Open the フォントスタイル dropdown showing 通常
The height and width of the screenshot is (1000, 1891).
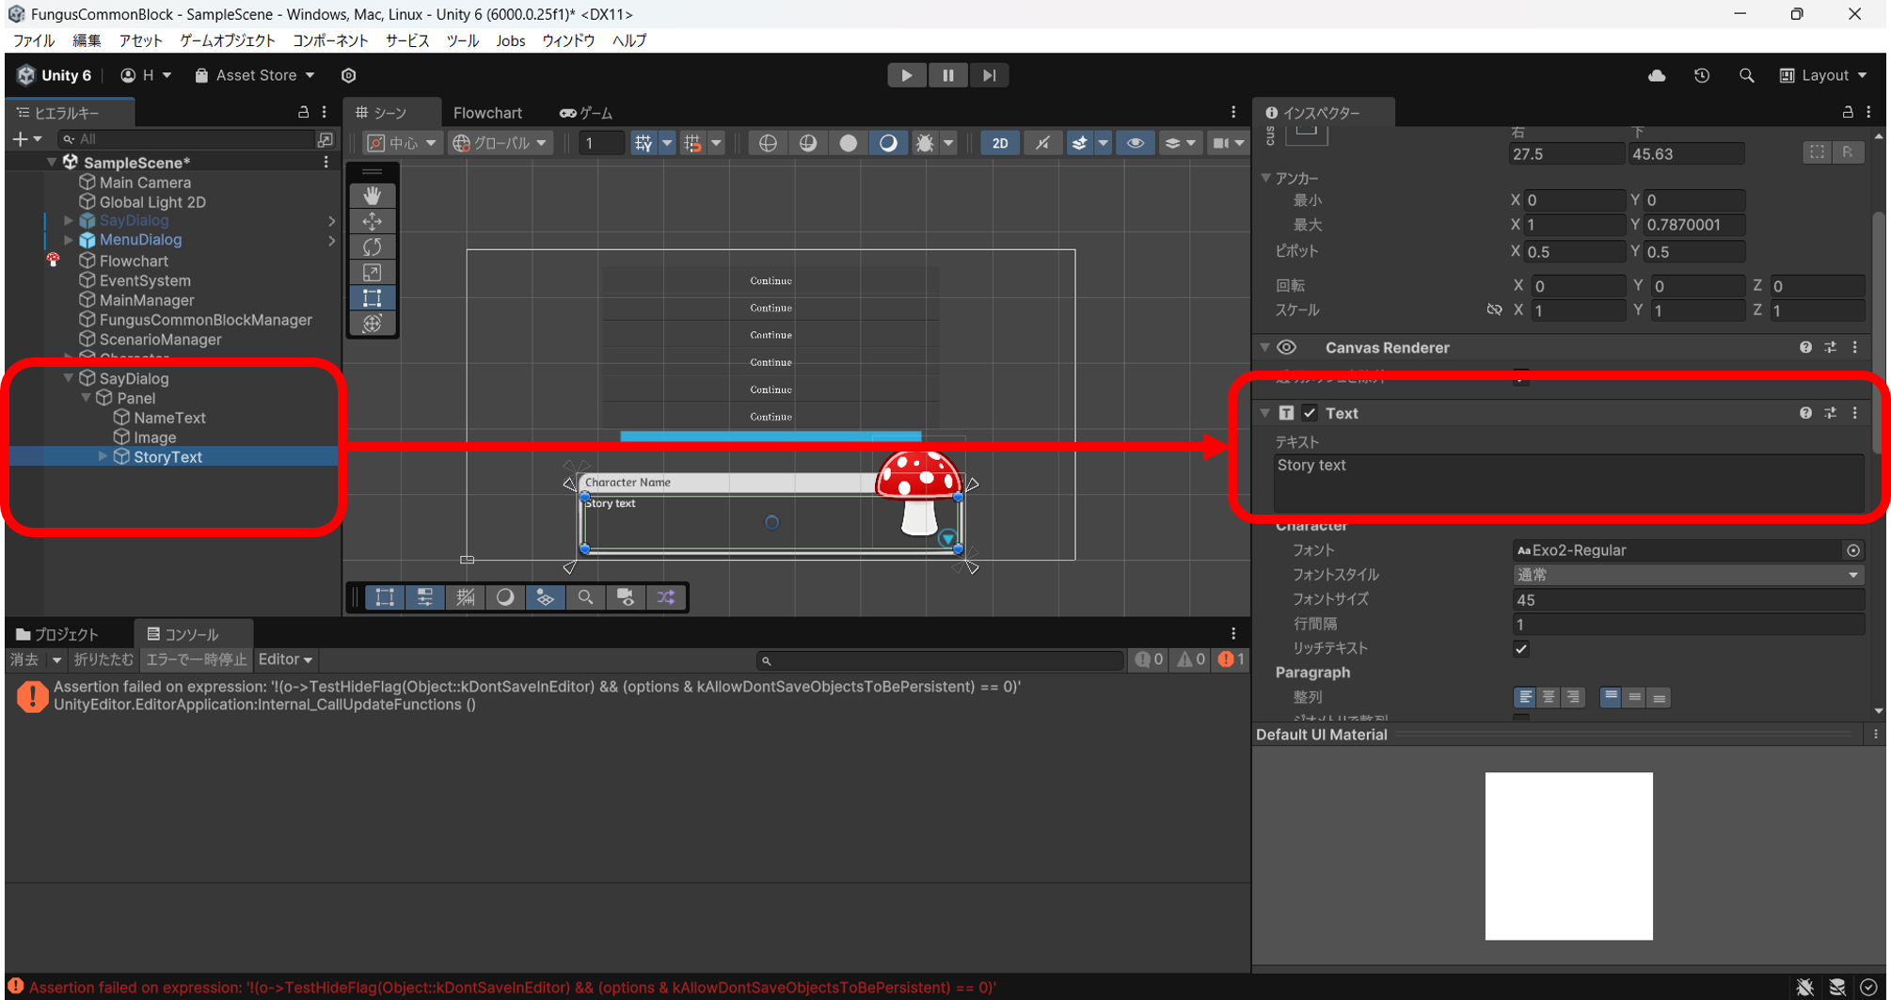(1687, 574)
